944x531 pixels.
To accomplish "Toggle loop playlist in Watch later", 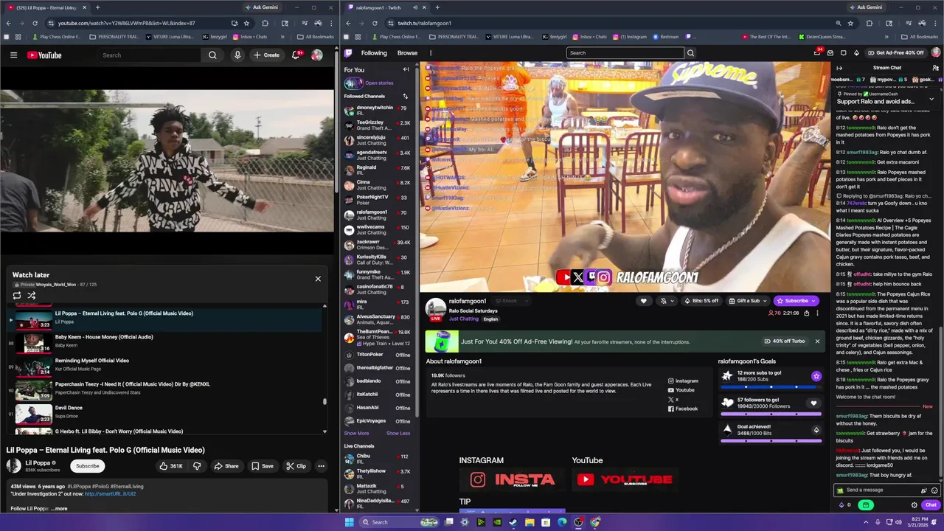I will (17, 296).
